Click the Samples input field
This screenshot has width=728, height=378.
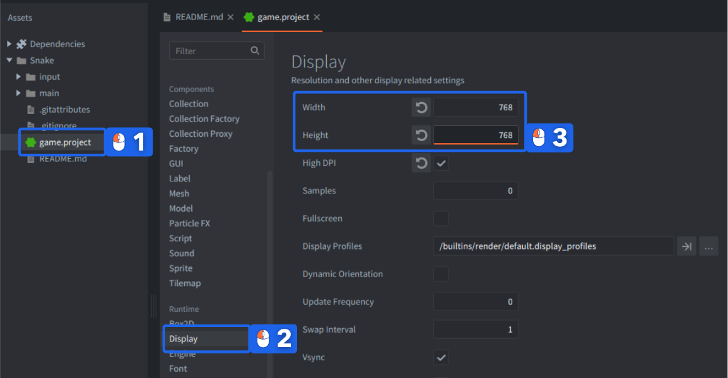(475, 191)
